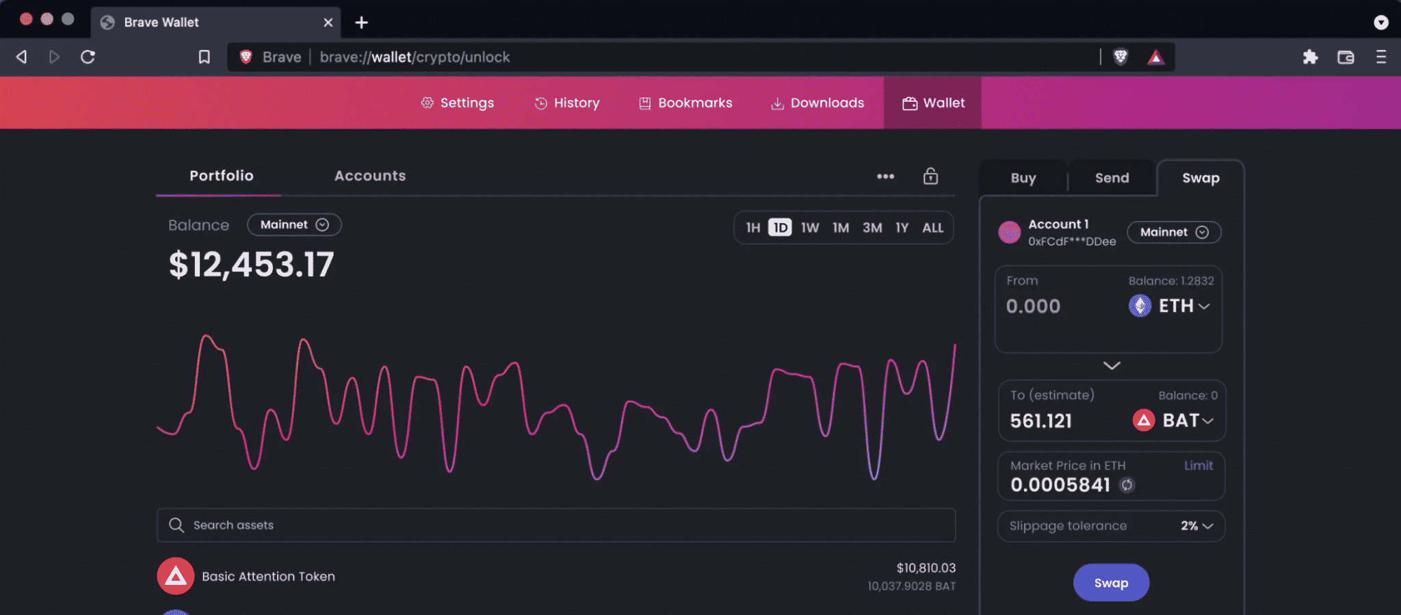This screenshot has width=1401, height=615.
Task: Bookmark this page icon
Action: click(204, 57)
